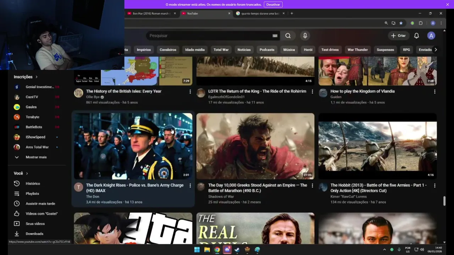Open the Windows Start menu
Screen dimensions: 454x255
click(x=197, y=250)
